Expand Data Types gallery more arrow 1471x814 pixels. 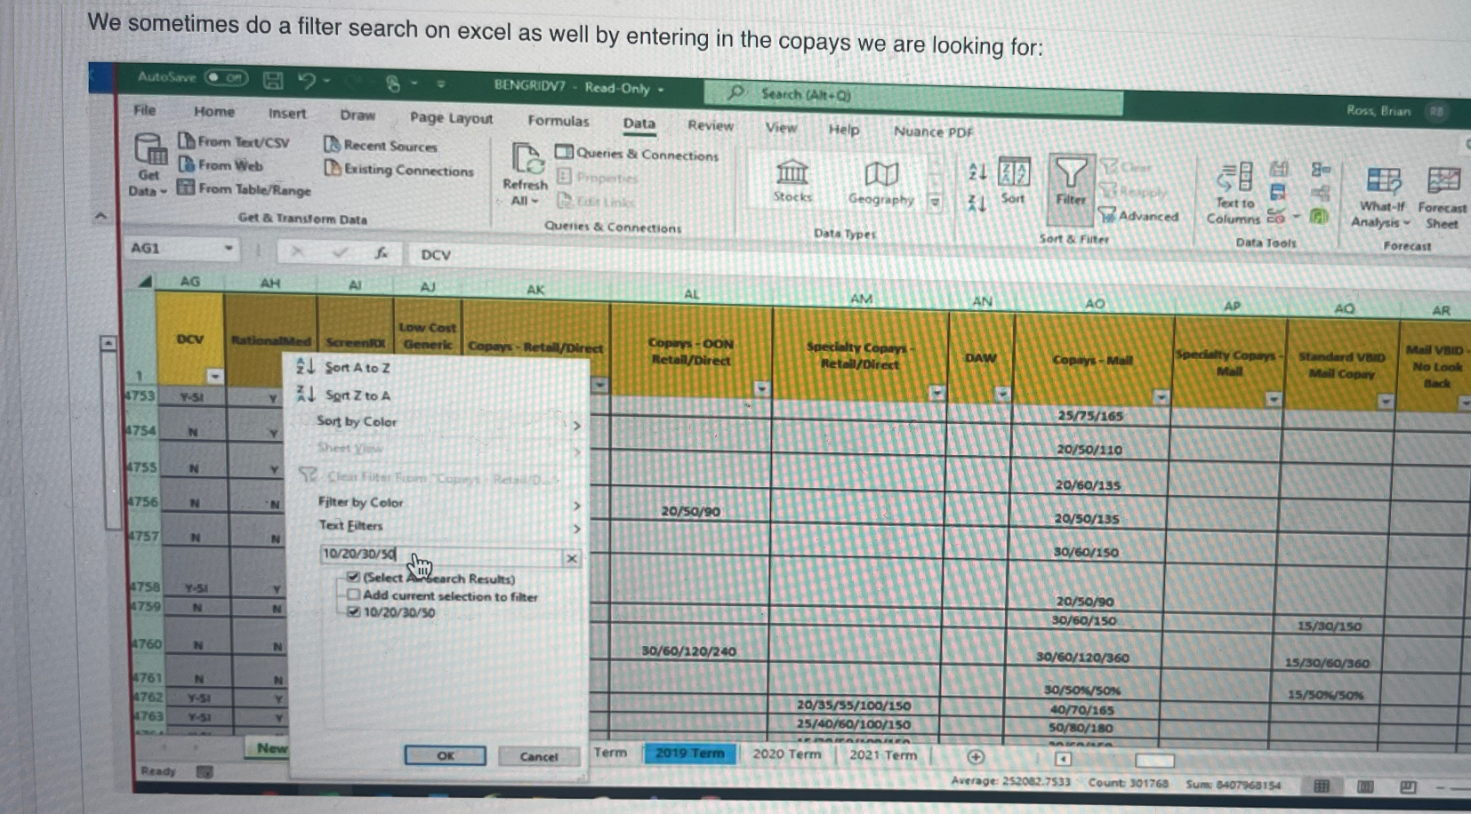(x=935, y=202)
